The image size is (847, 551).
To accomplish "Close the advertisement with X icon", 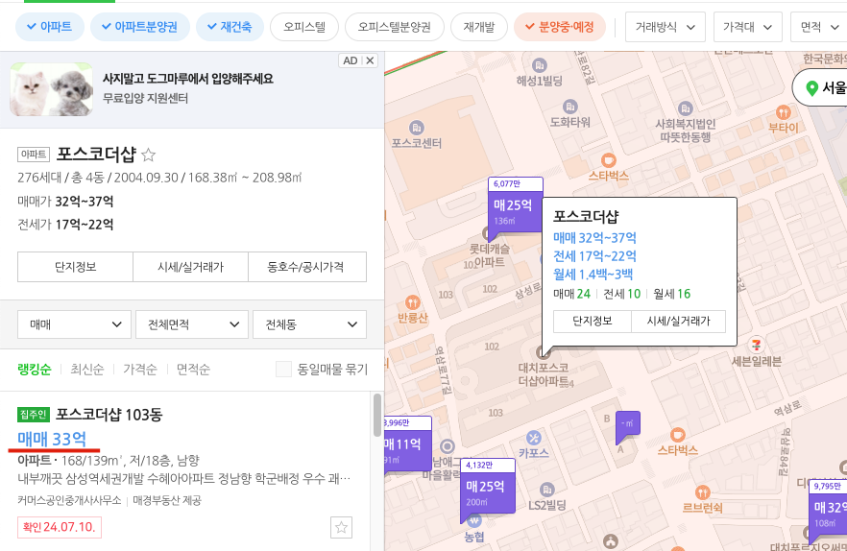I will click(x=370, y=60).
